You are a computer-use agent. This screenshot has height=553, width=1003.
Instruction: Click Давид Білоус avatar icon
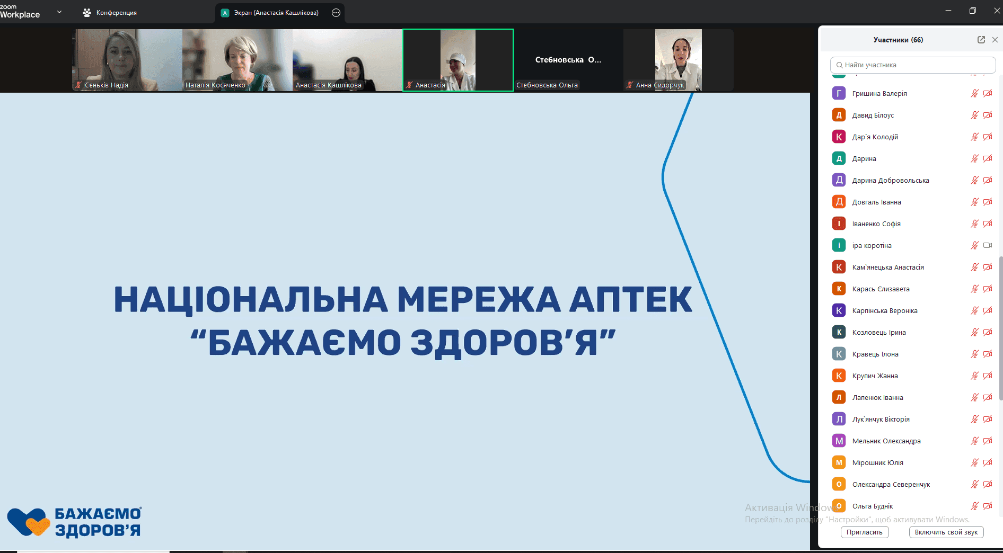[x=839, y=115]
